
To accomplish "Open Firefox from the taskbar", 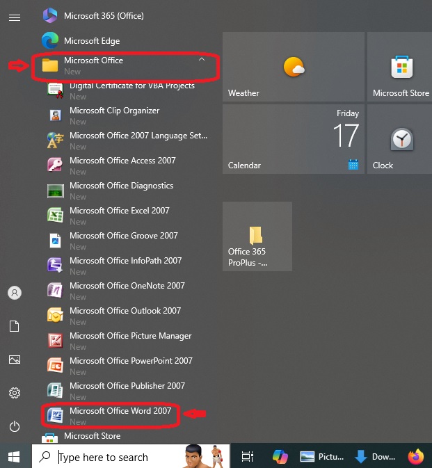I will 416,457.
